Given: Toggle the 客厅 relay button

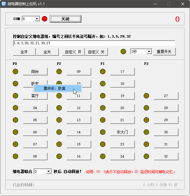Looking at the screenshot, I should click(x=35, y=96).
